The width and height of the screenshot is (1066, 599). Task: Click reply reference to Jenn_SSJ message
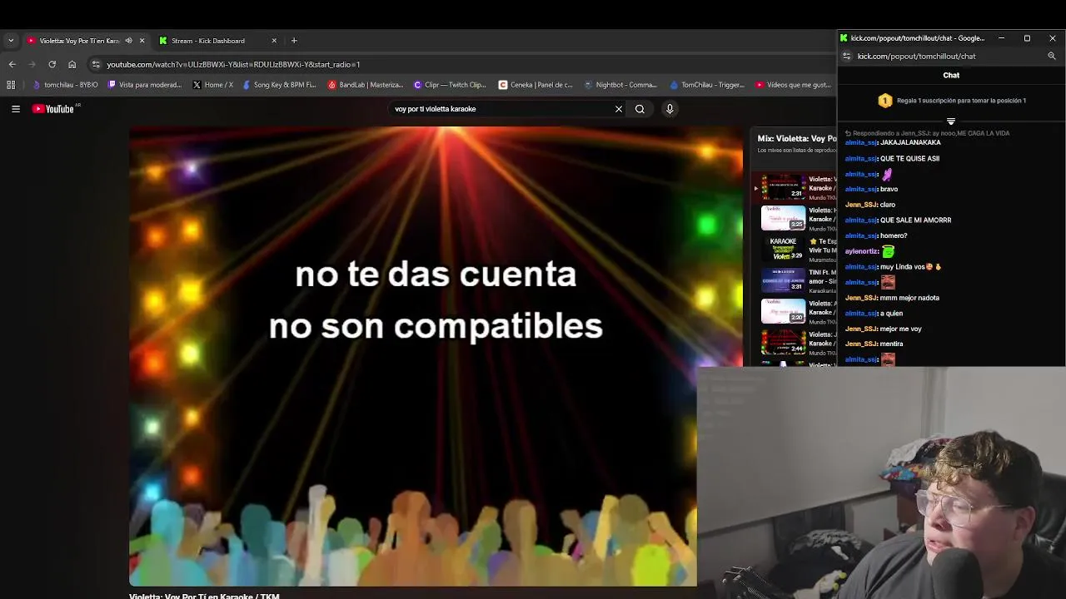point(927,133)
